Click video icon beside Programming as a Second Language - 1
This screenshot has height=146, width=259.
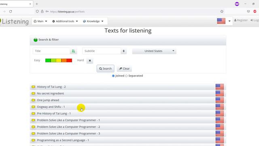(33, 140)
